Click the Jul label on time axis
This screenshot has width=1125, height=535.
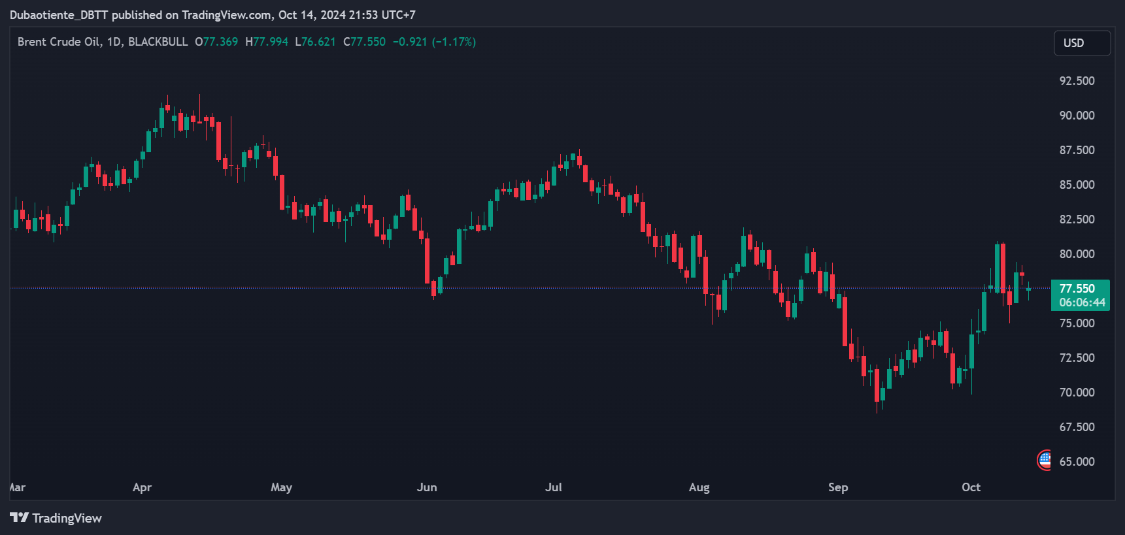pyautogui.click(x=554, y=487)
